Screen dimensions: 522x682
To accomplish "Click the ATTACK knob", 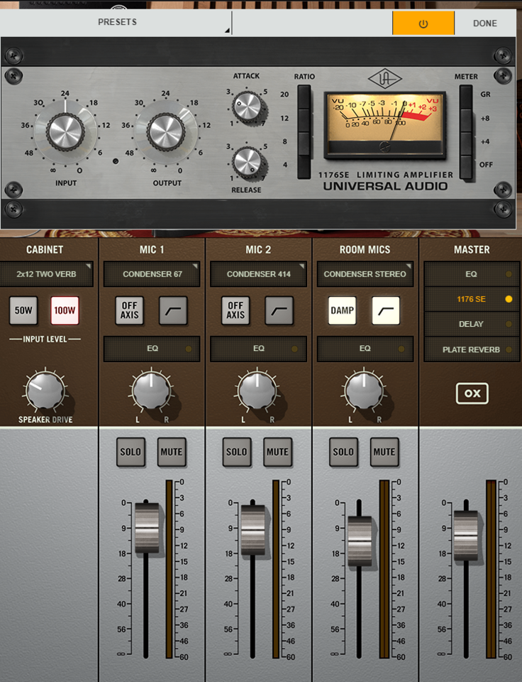I will [x=247, y=107].
